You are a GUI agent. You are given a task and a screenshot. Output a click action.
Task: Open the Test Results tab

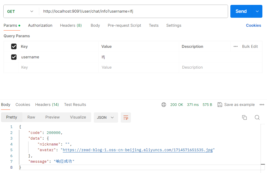75,105
